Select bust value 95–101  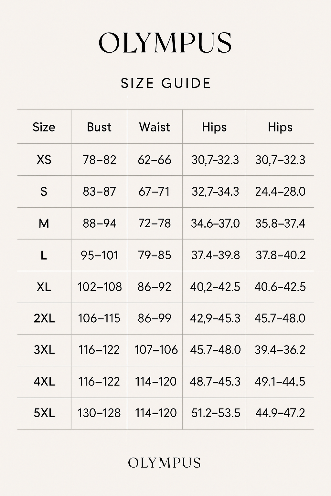tap(100, 255)
